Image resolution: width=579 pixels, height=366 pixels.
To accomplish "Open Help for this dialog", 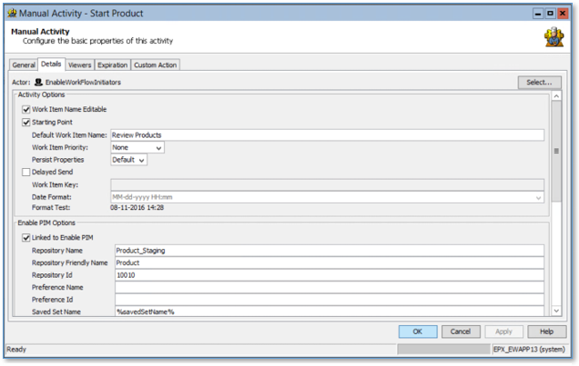I will (546, 331).
